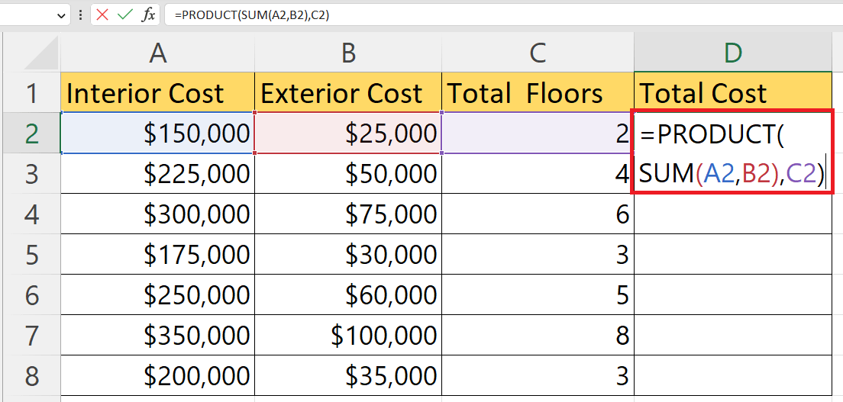Image resolution: width=843 pixels, height=402 pixels.
Task: Select row 6 header
Action: click(x=32, y=294)
